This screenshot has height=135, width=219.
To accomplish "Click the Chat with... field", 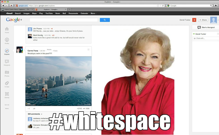I will [x=206, y=38].
